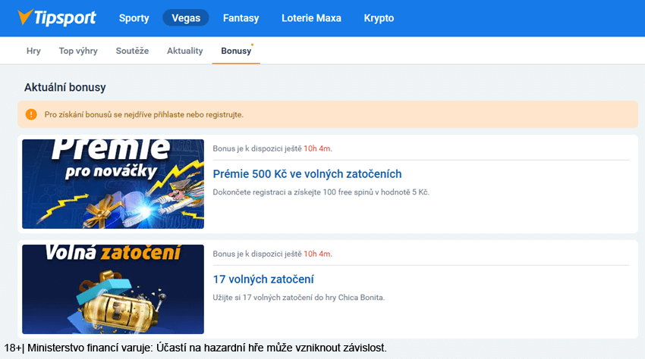Open Loterie Maxa section
The width and height of the screenshot is (645, 359).
pyautogui.click(x=311, y=18)
